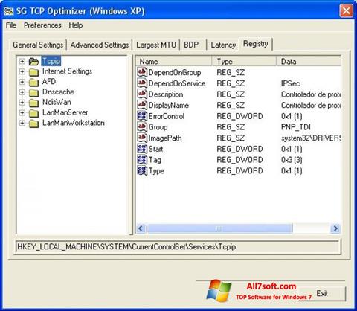357x311 pixels.
Task: Select the AFD tree label
Action: 49,82
